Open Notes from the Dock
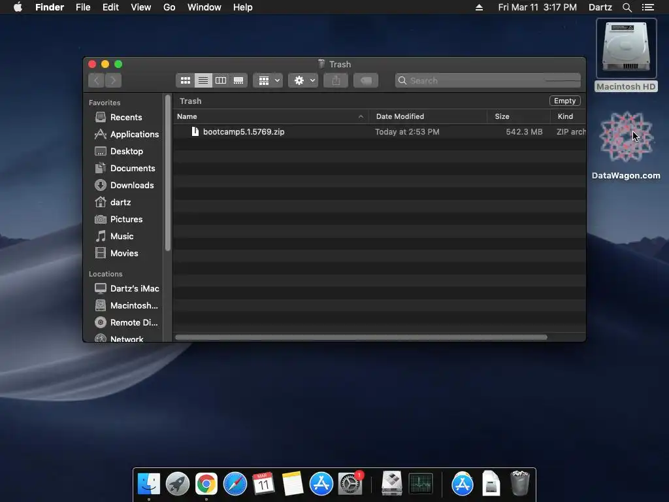669x502 pixels. 292,484
